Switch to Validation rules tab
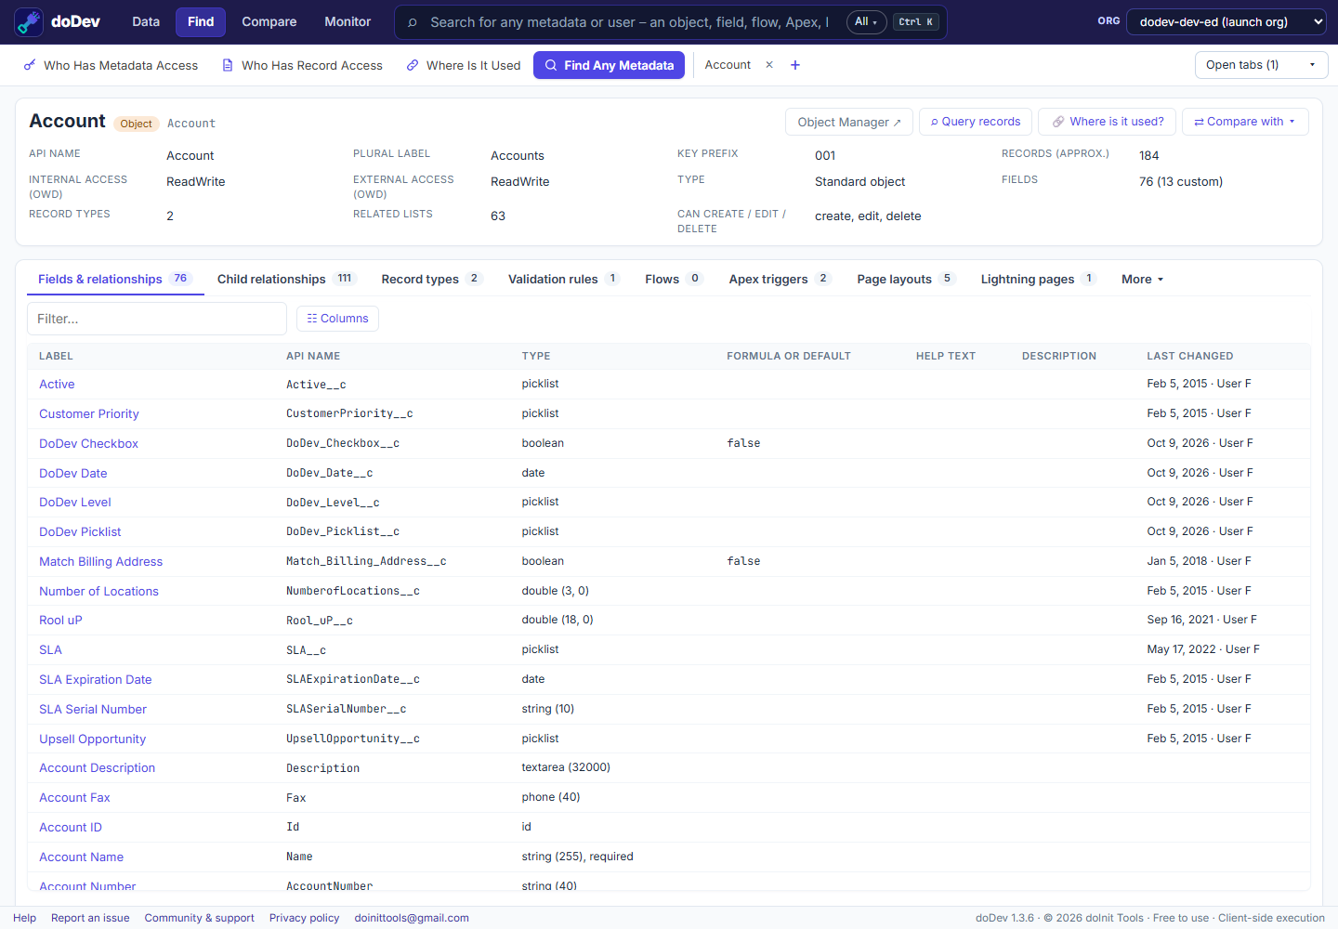Screen dimensions: 1338x929 coord(564,279)
